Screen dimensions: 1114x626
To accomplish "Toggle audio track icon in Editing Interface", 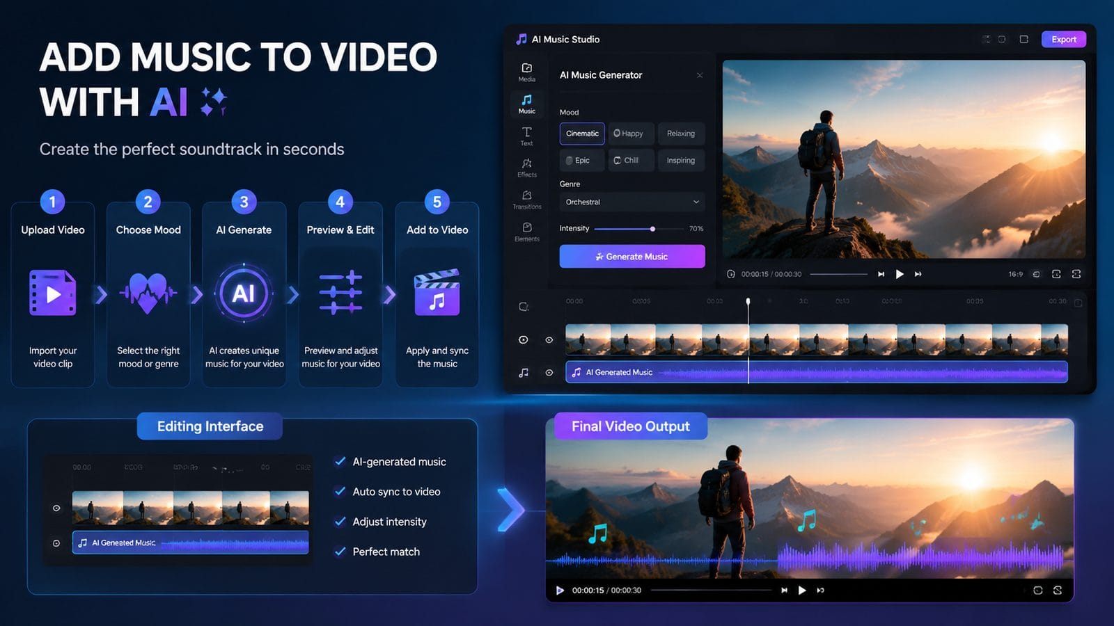I will pyautogui.click(x=56, y=543).
